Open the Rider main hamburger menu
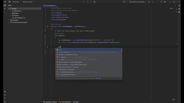The width and height of the screenshot is (184, 103). pyautogui.click(x=9, y=2)
